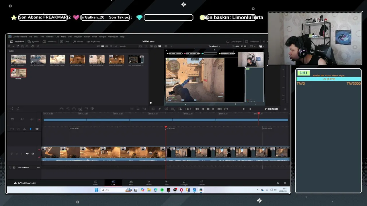Click the Full Screen button
The image size is (367, 206).
point(252,41)
